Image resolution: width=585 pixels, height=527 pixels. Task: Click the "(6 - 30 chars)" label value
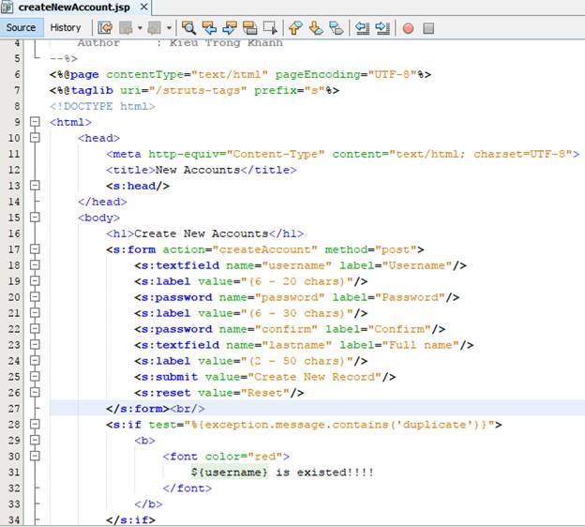coord(296,313)
